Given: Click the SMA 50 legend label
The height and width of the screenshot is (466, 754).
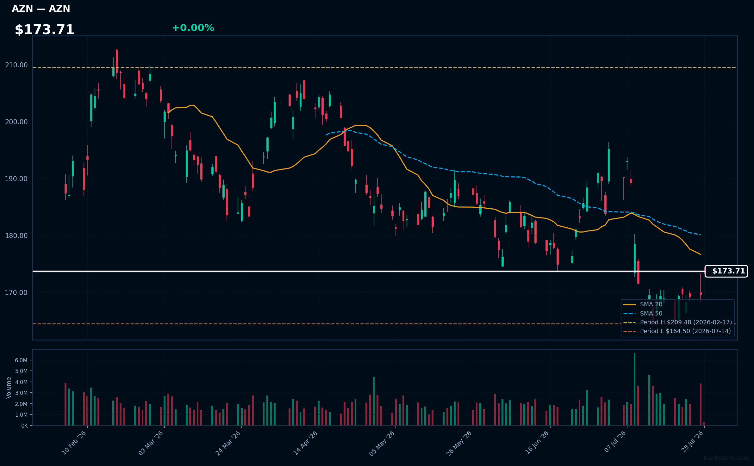Looking at the screenshot, I should tap(651, 314).
